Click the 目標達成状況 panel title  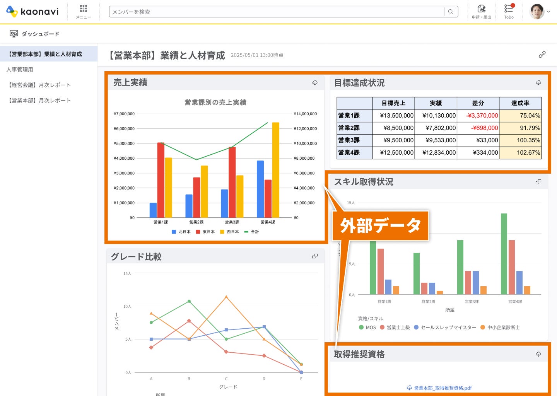pos(359,83)
